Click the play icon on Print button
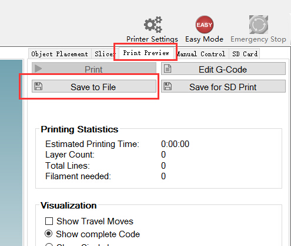 (x=38, y=69)
